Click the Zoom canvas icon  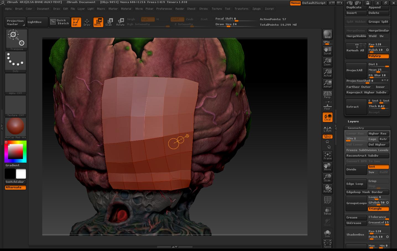coord(327,62)
